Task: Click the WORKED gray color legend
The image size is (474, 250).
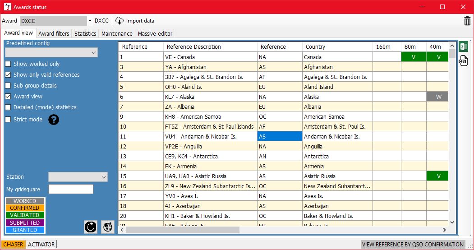Action: [x=25, y=201]
